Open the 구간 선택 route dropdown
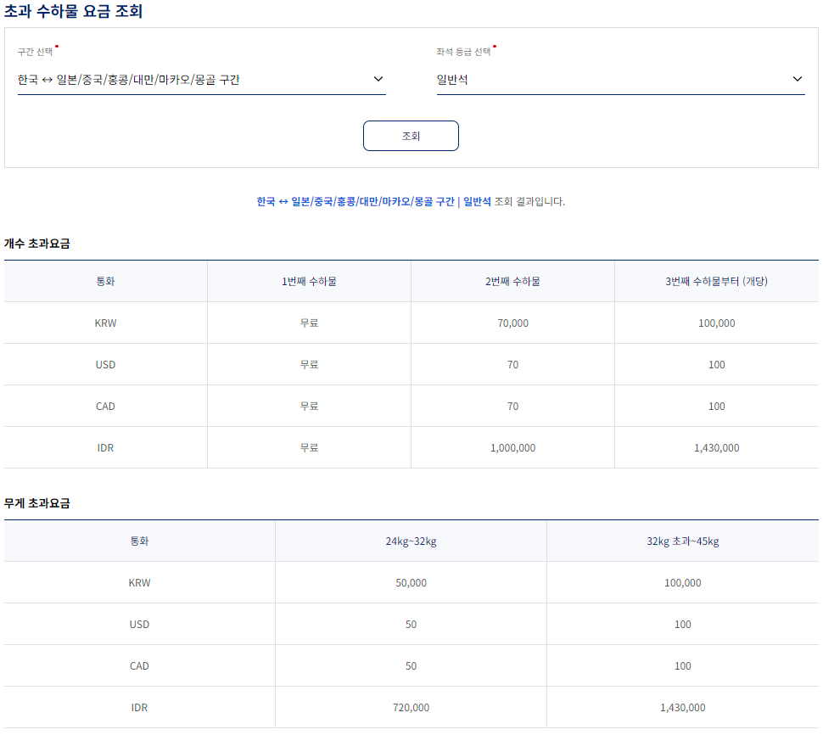823x735 pixels. [x=199, y=78]
